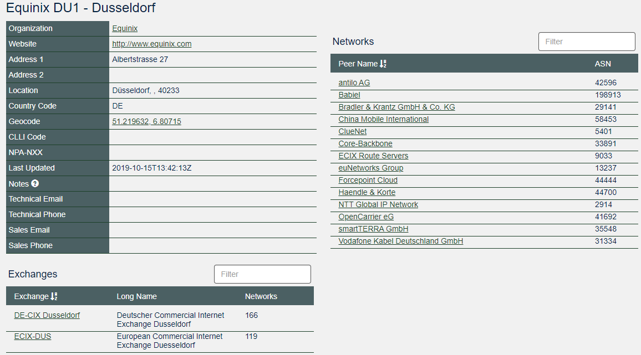Open the NTT Global IP Network link

(x=378, y=205)
